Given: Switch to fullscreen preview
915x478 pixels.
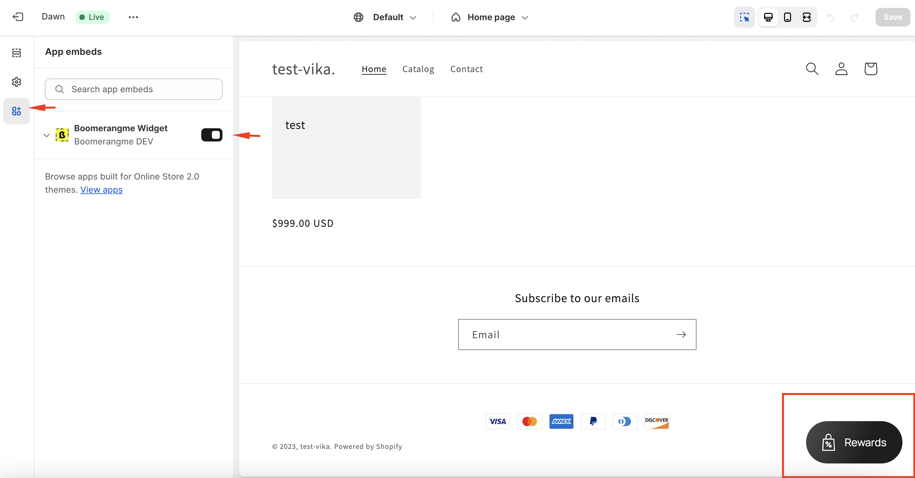Looking at the screenshot, I should (x=807, y=17).
